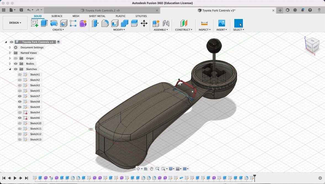Toggle visibility of Sketch1
The width and height of the screenshot is (325, 184).
[x=20, y=74]
